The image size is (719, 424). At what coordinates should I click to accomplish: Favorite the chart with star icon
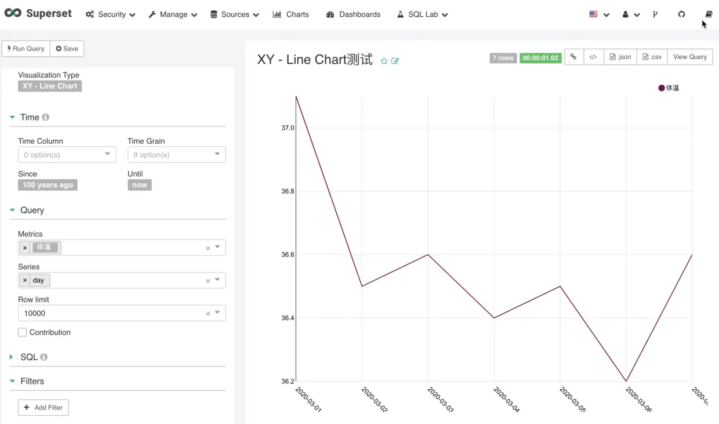(384, 61)
